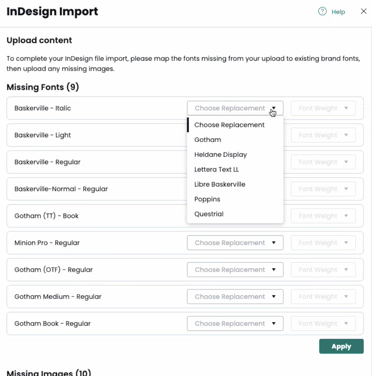The width and height of the screenshot is (372, 376).
Task: Click the Apply button
Action: click(341, 346)
